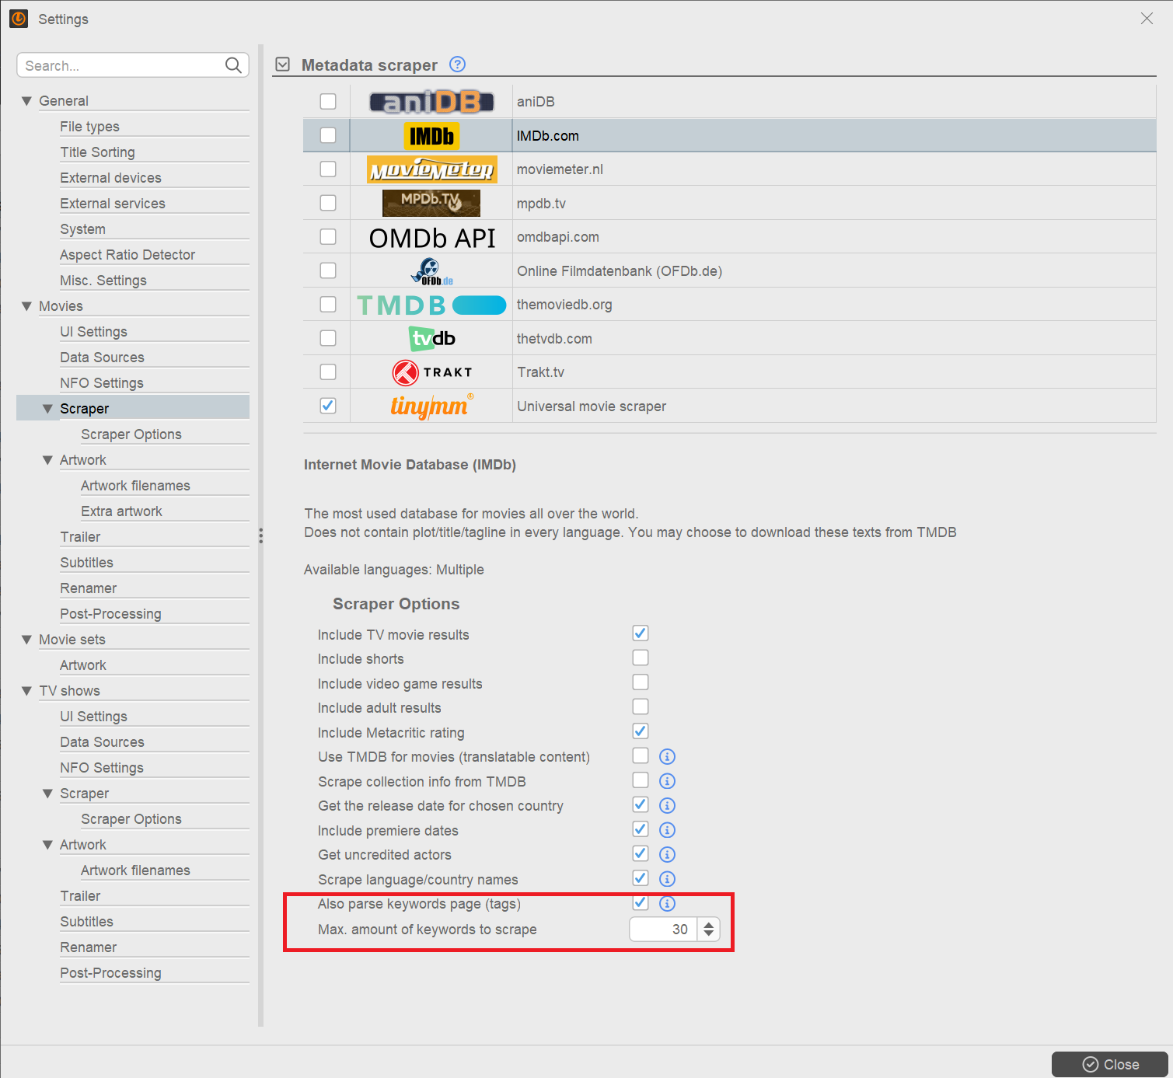Show info for Also parse keywords page
Viewport: 1173px width, 1078px height.
[x=667, y=903]
